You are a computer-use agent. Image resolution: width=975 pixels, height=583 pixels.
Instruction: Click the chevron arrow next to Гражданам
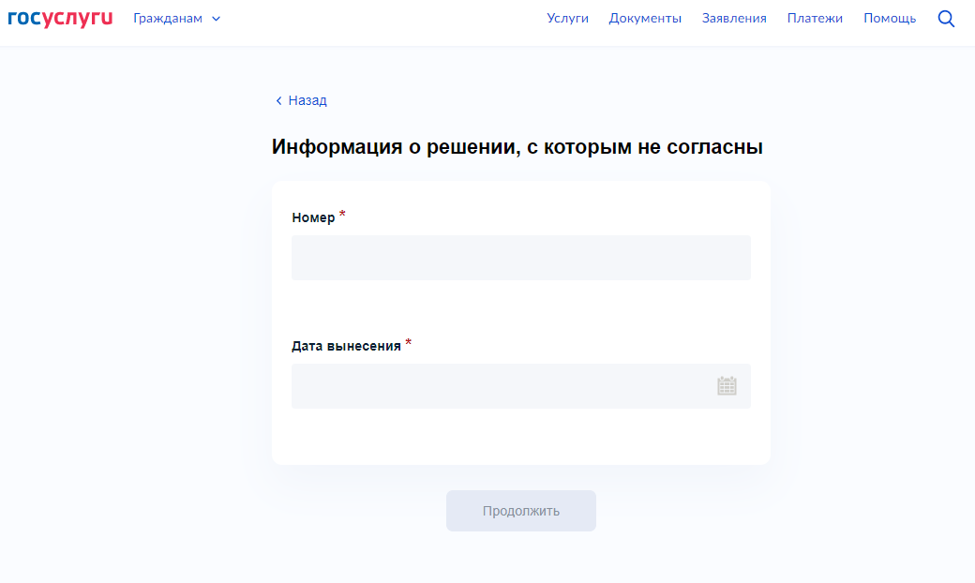217,19
